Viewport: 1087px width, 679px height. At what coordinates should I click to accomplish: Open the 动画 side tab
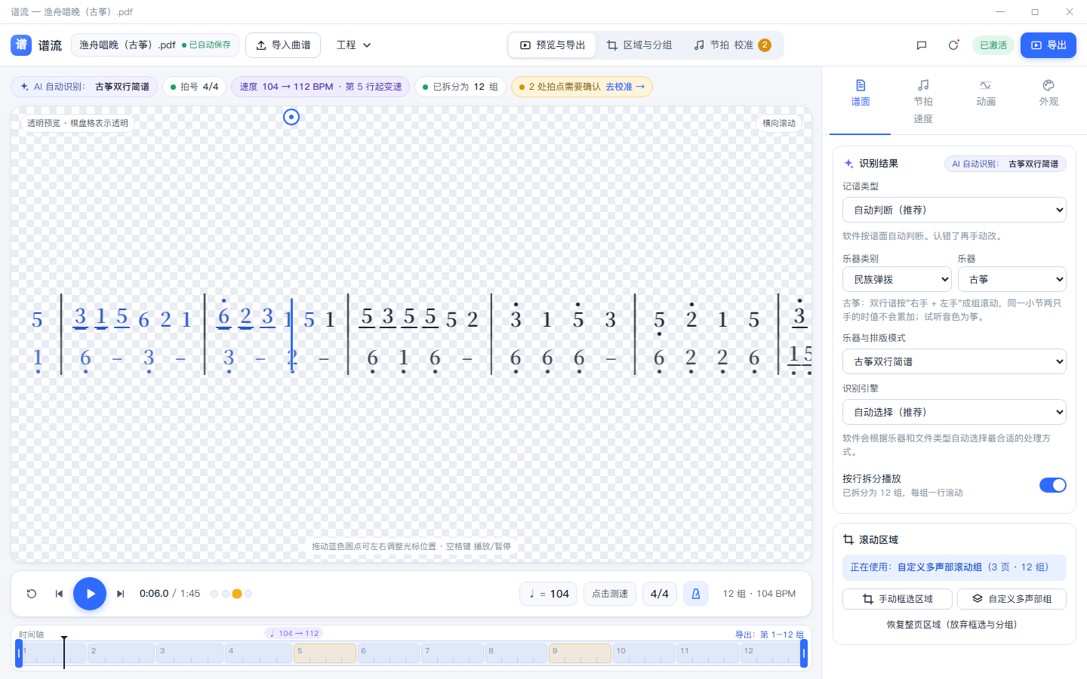click(986, 94)
